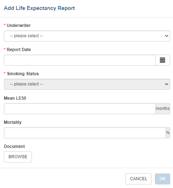Focus the Report Date text field
Image resolution: width=173 pixels, height=188 pixels.
80,60
